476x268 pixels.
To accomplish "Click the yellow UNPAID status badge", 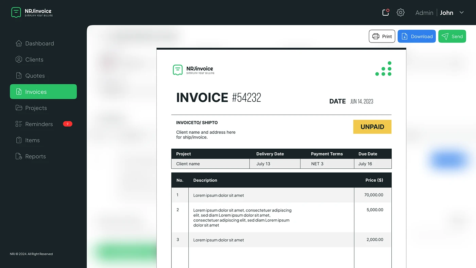I will [372, 127].
